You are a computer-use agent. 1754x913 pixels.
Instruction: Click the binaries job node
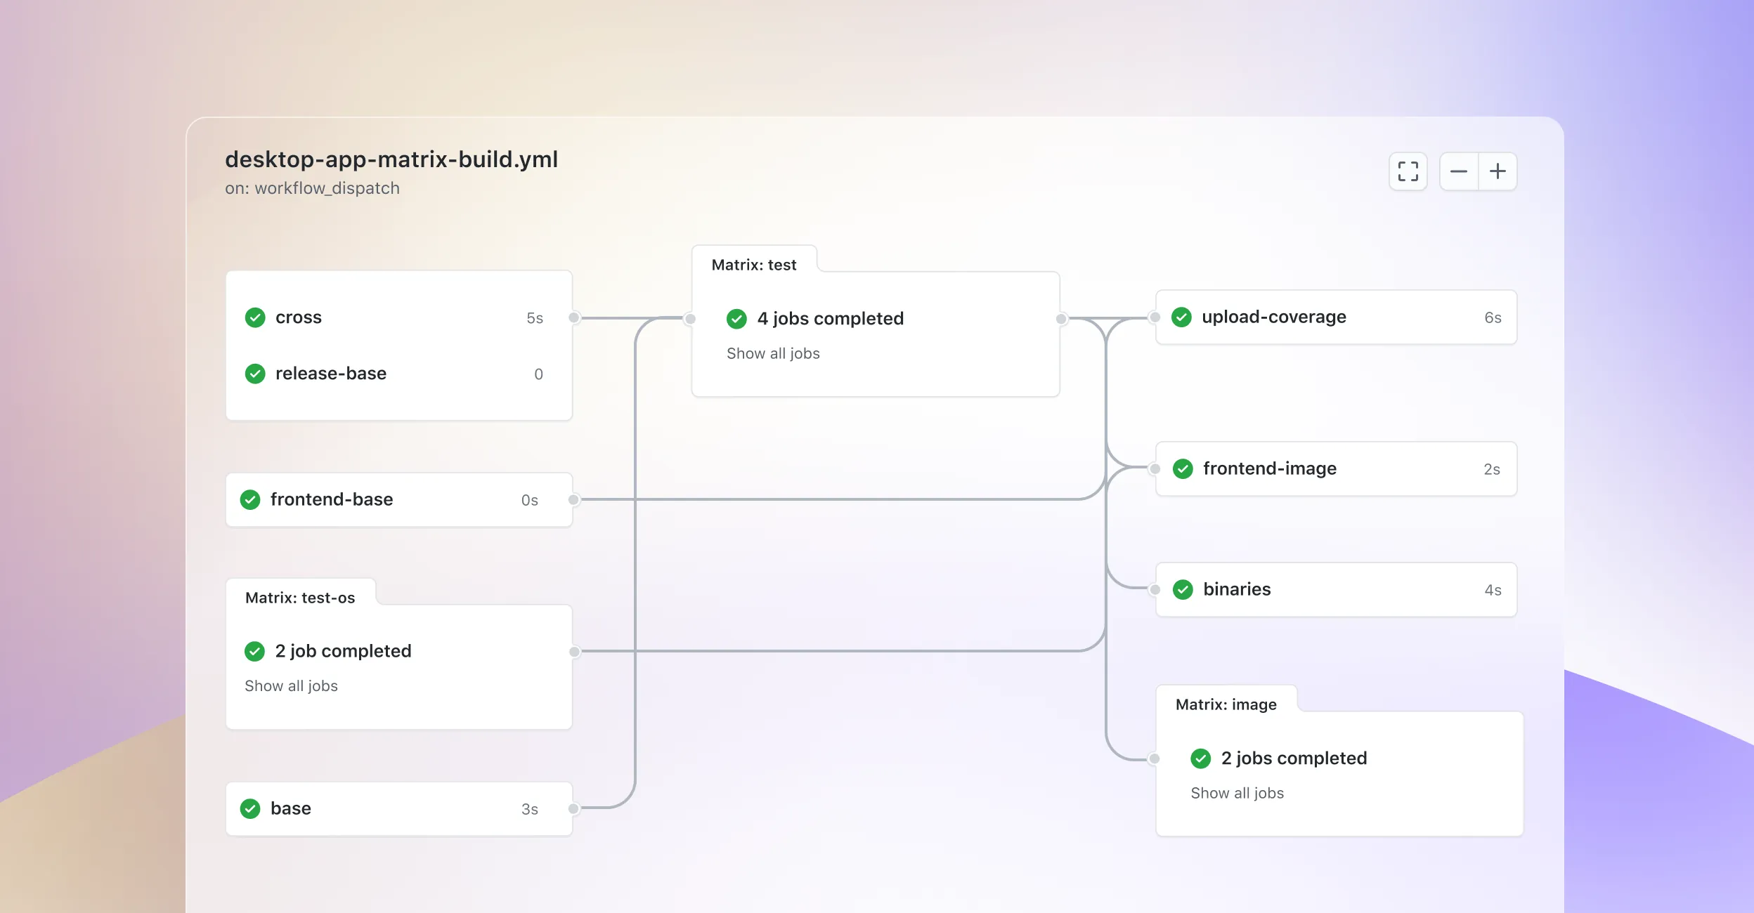[x=1335, y=590]
